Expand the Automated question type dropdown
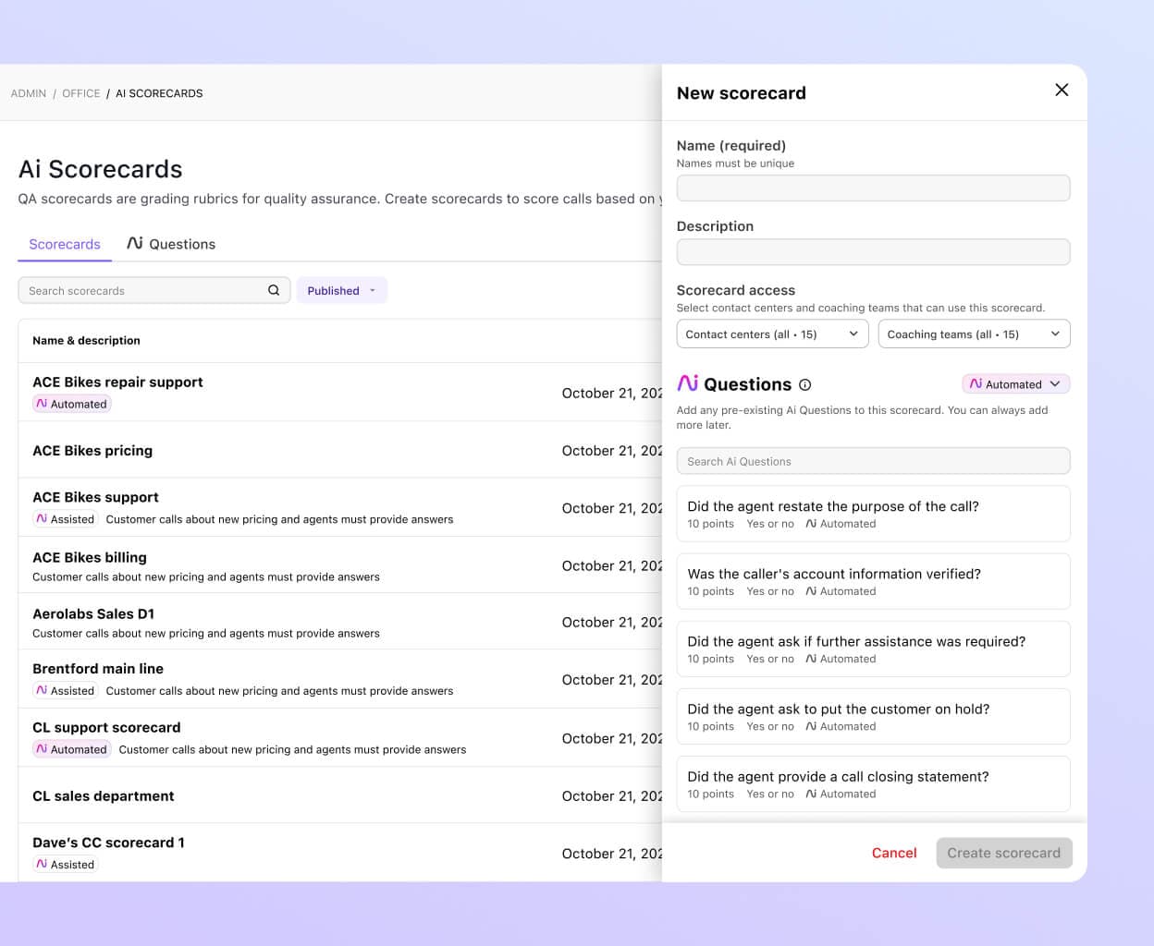The image size is (1154, 946). (1015, 383)
